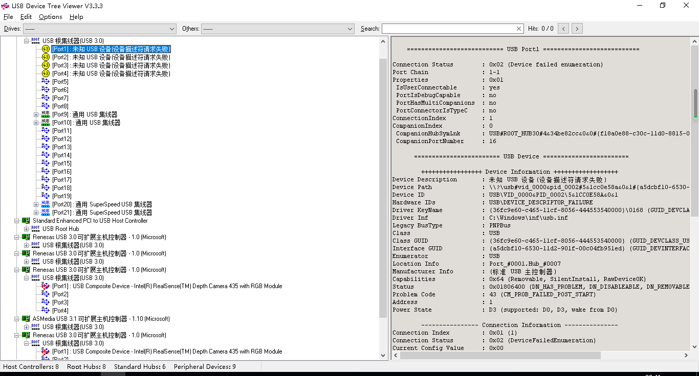The height and width of the screenshot is (376, 699).
Task: Select the [Port12] tree row
Action: coord(62,139)
